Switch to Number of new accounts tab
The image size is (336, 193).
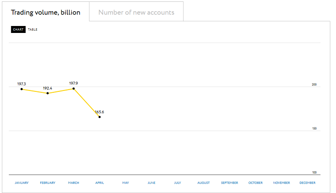(x=136, y=12)
